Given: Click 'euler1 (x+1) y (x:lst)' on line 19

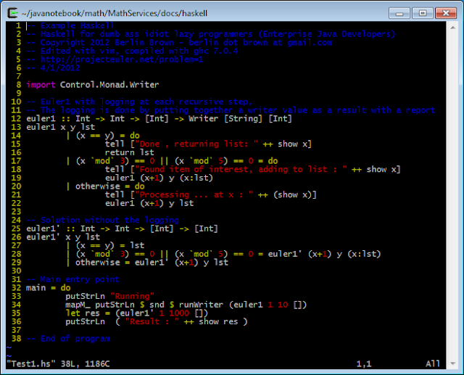Looking at the screenshot, I should tap(159, 178).
